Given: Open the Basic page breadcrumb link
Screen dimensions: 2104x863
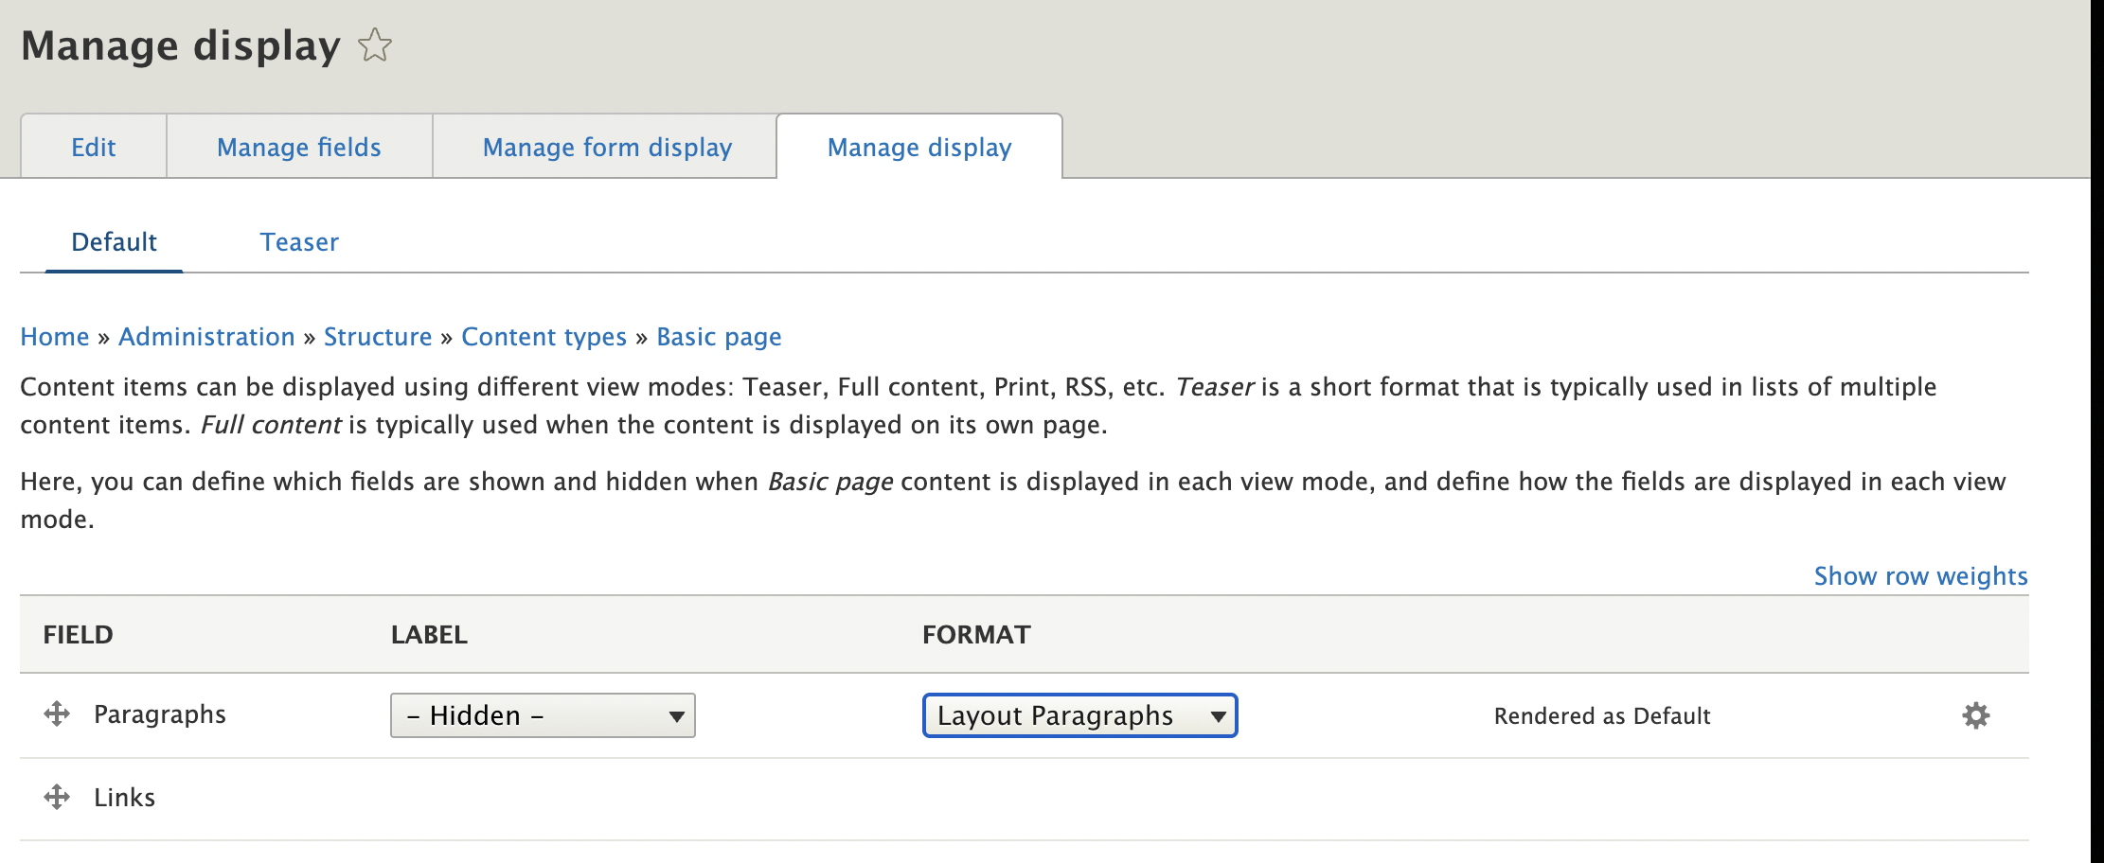Looking at the screenshot, I should (x=719, y=337).
